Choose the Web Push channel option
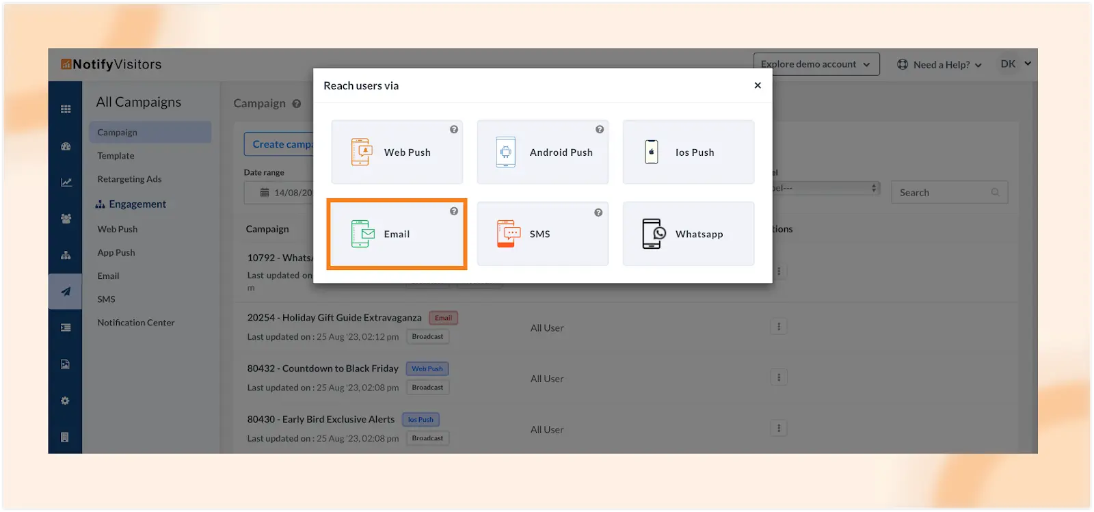 [x=397, y=152]
